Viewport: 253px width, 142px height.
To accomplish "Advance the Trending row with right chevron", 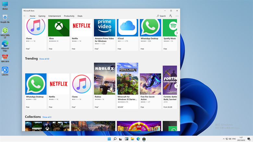I will 177,86.
